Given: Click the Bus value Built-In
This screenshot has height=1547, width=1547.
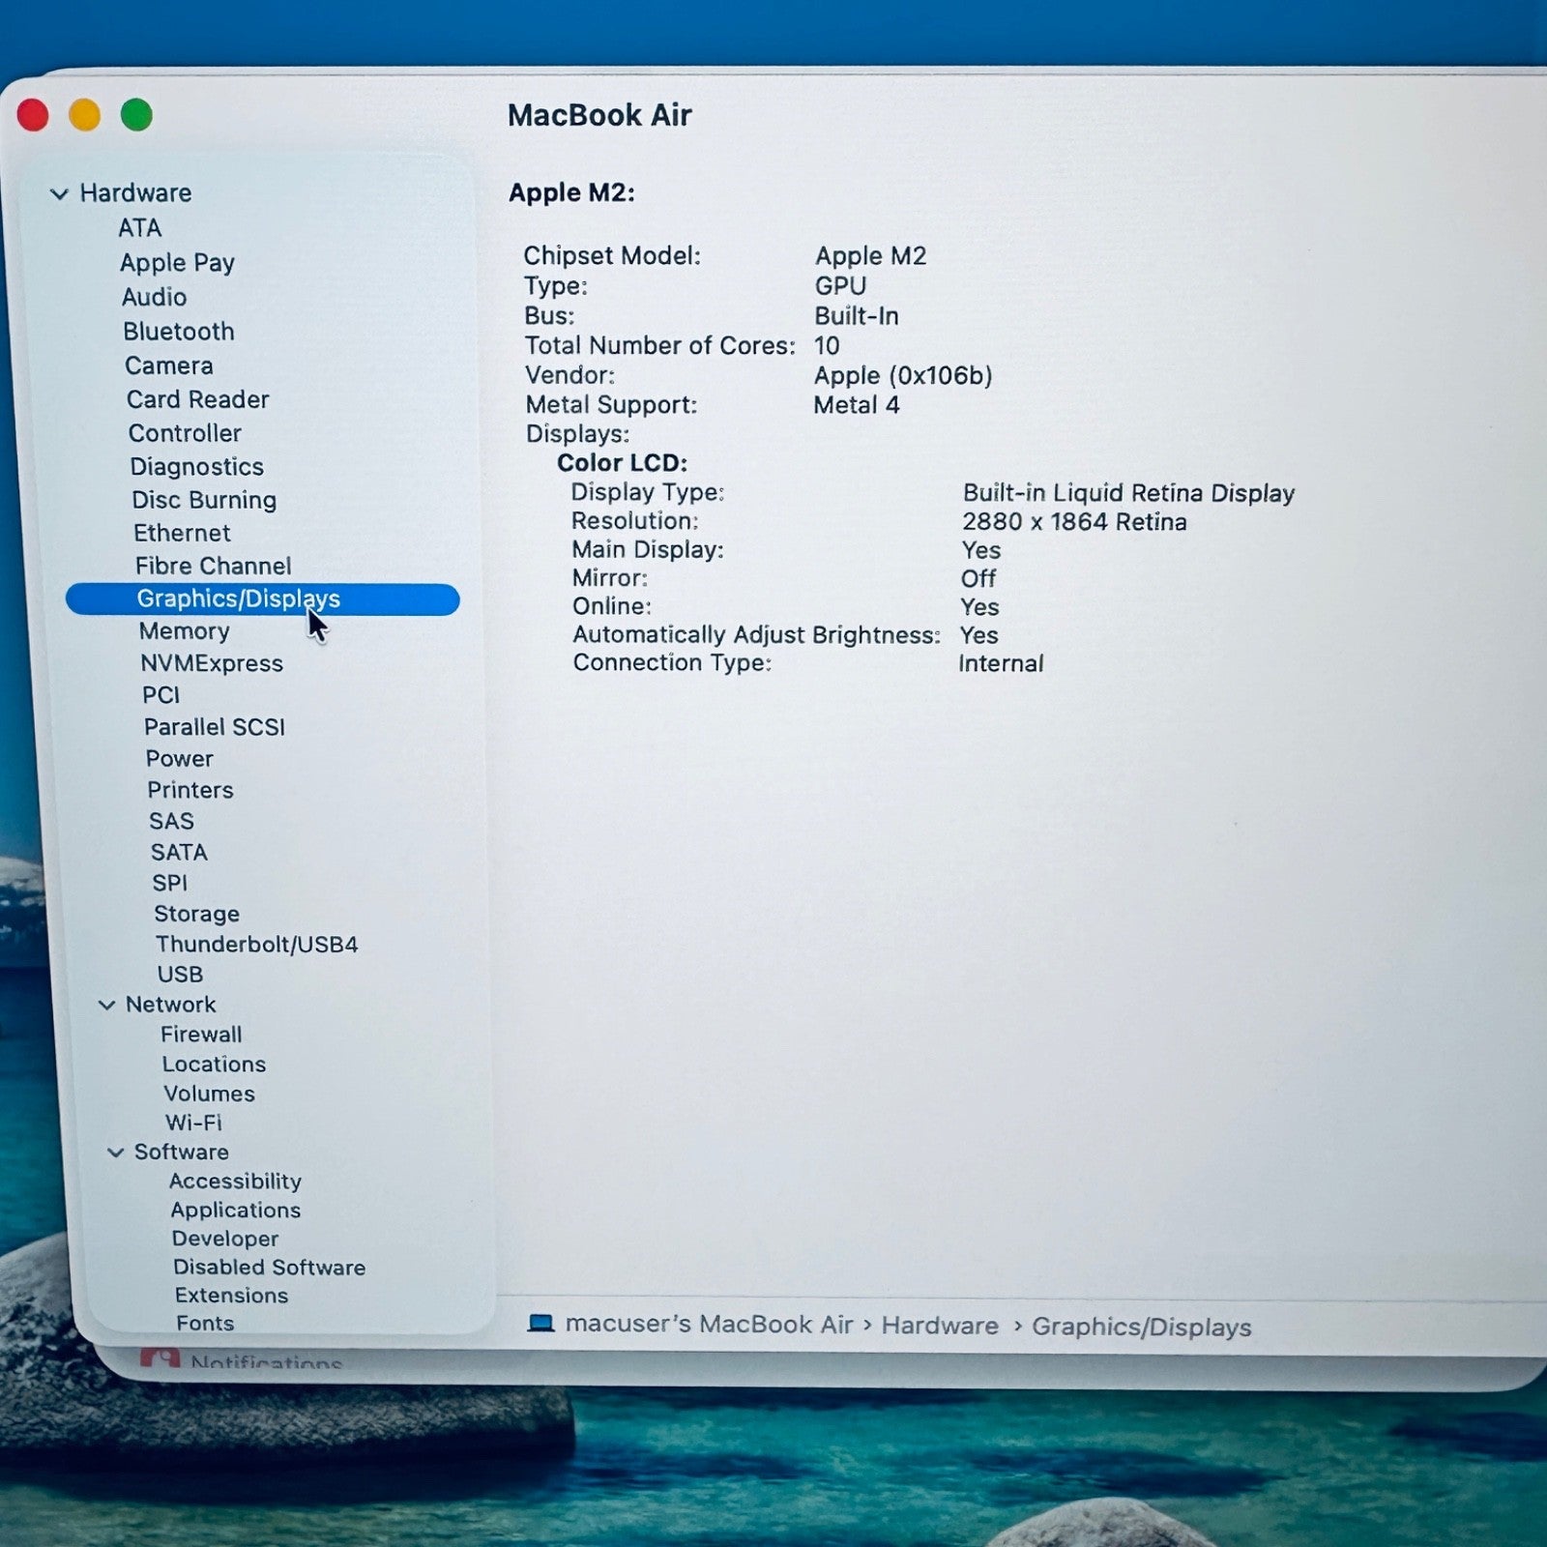Looking at the screenshot, I should coord(857,316).
